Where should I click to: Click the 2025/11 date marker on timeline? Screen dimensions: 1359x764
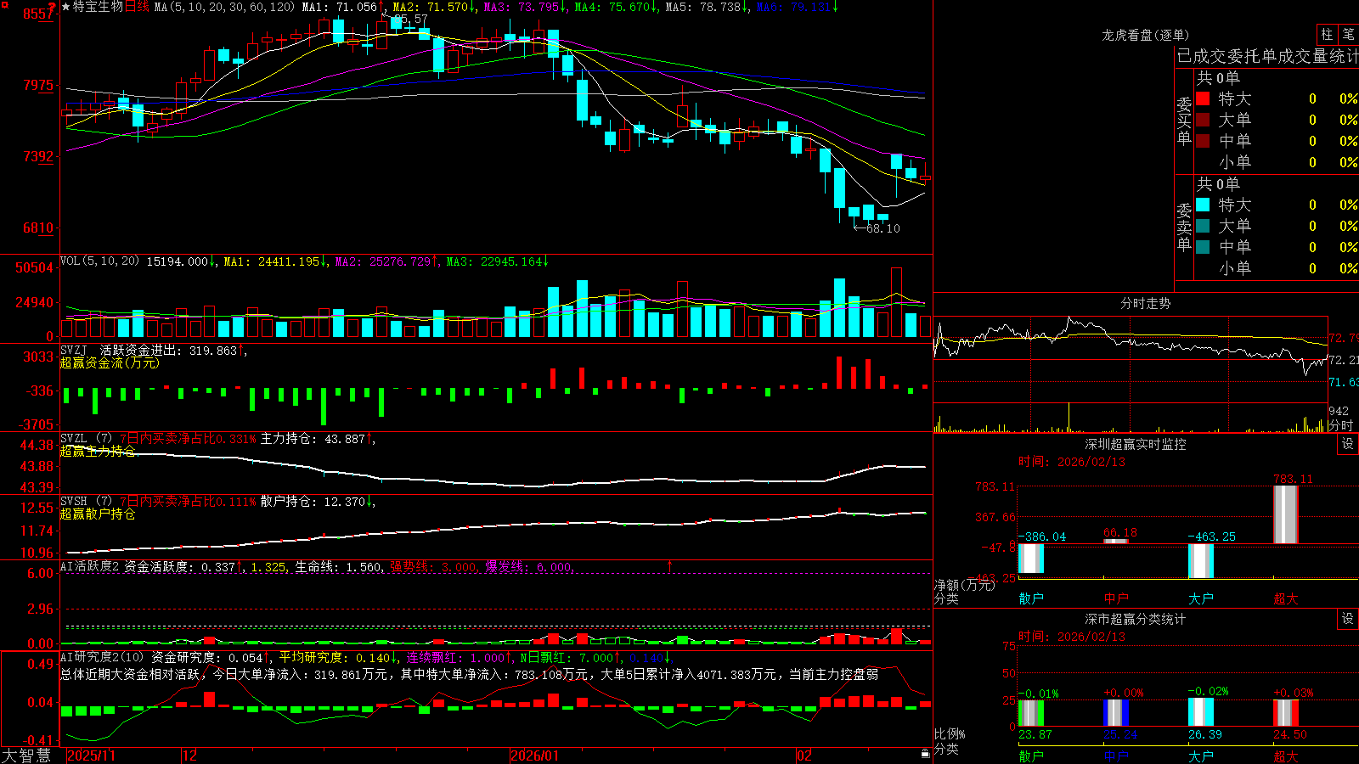(x=91, y=756)
